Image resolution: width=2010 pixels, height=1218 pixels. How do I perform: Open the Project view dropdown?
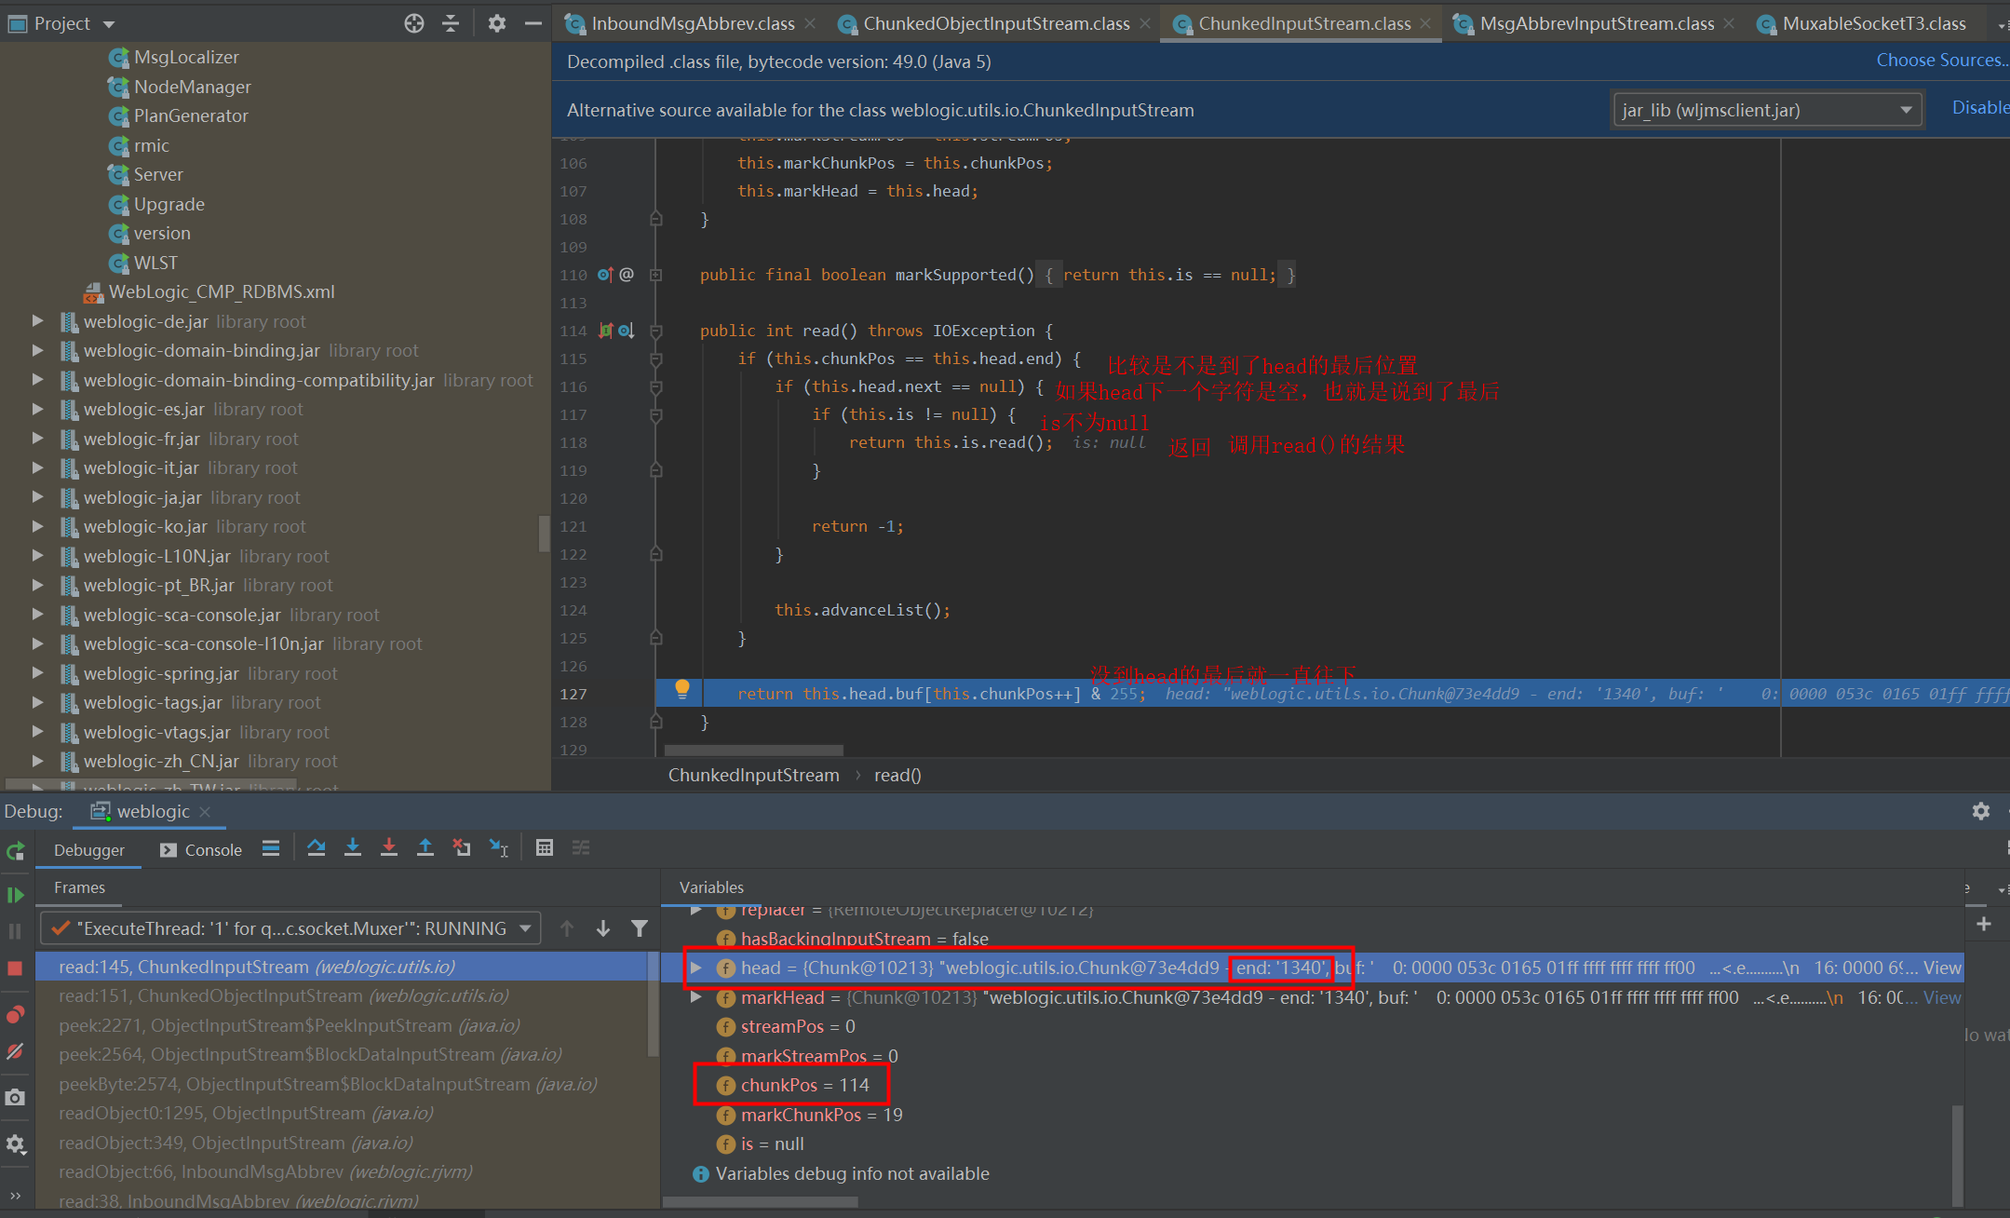pos(109,24)
